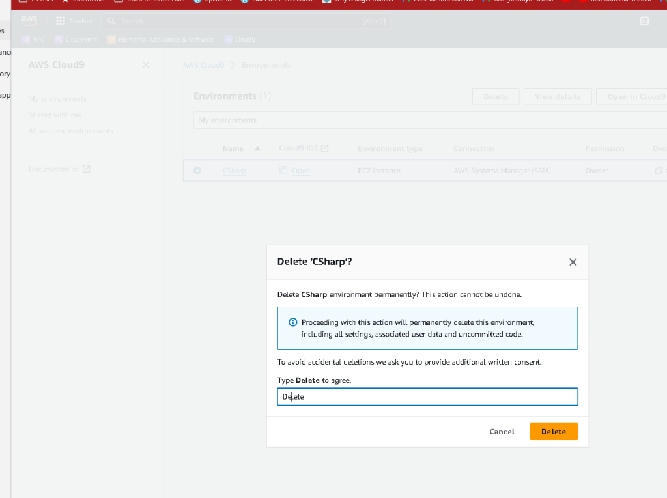Click the AWS Cloud9 breadcrumb link
667x498 pixels.
coord(203,64)
